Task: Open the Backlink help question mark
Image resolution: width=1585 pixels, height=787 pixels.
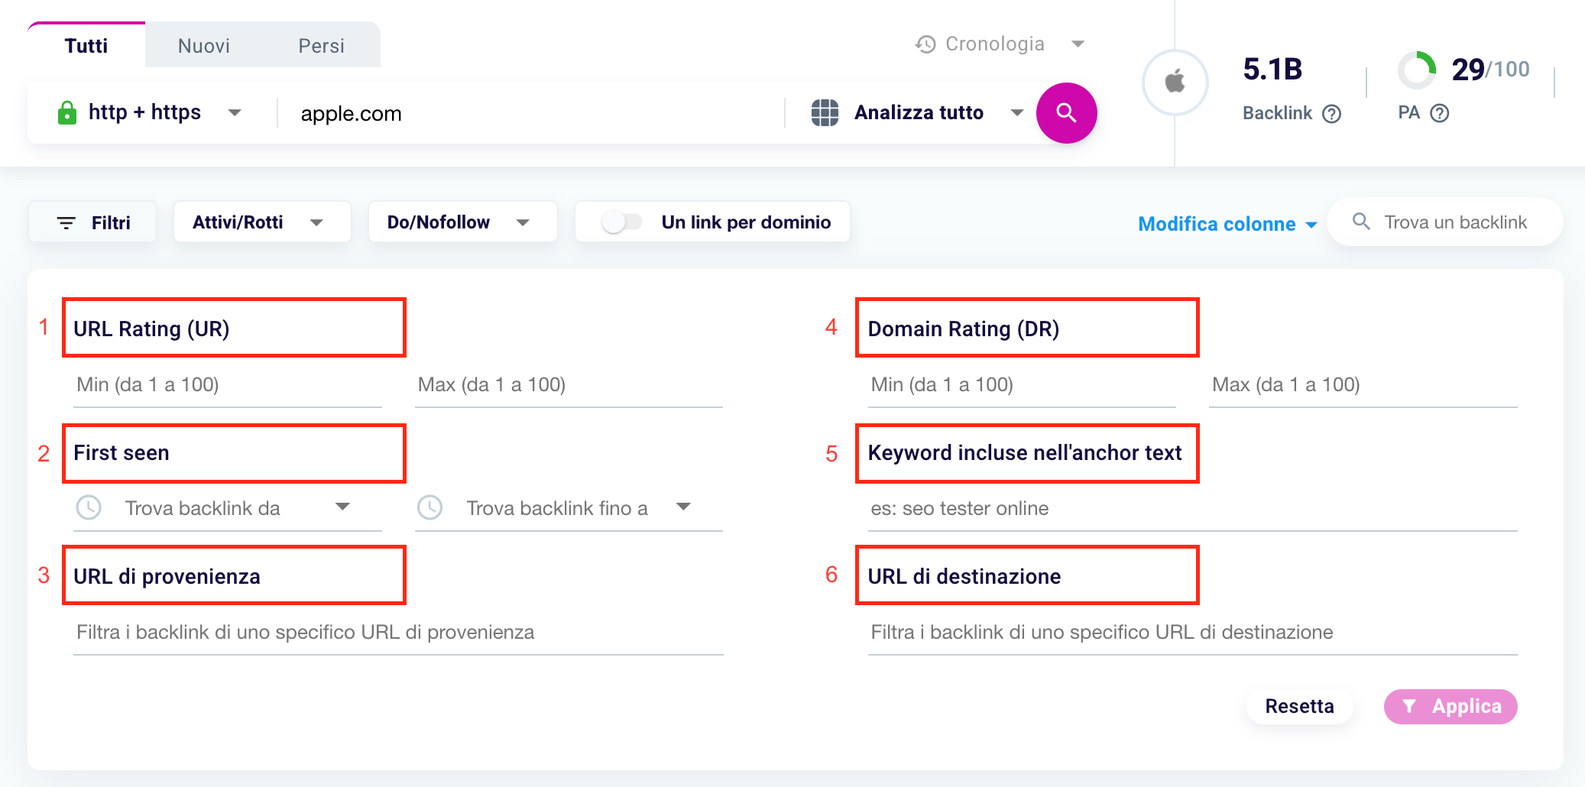Action: [x=1332, y=114]
